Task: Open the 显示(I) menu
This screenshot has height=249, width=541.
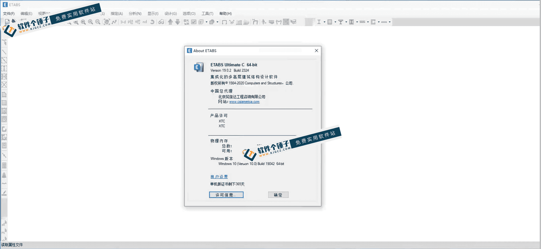Action: [153, 14]
